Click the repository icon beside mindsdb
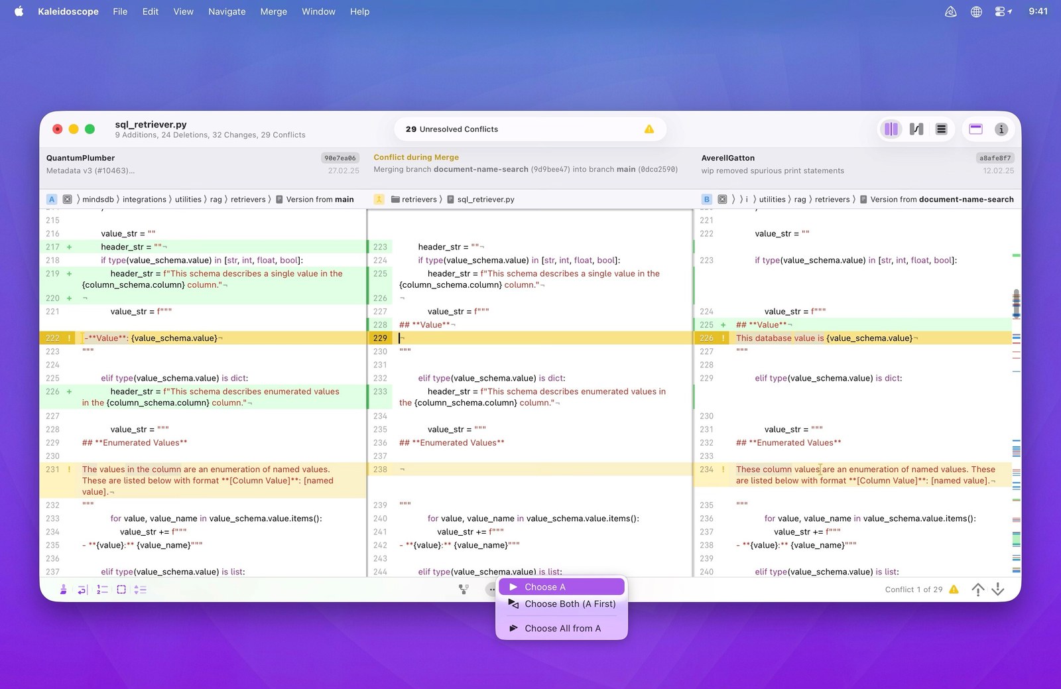 coord(67,199)
